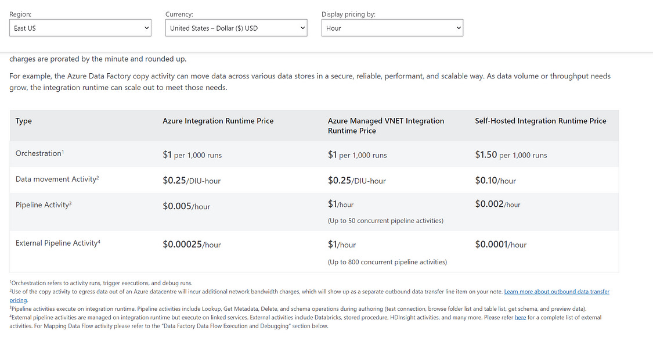Click the 'Display pricing by:' field label
This screenshot has height=341, width=653.
pos(348,14)
